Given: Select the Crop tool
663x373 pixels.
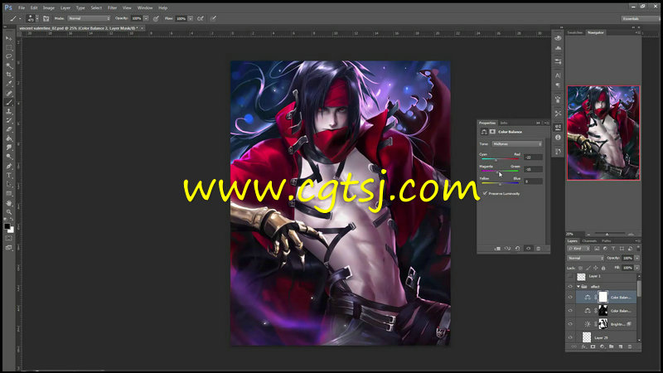Looking at the screenshot, I should 9,75.
